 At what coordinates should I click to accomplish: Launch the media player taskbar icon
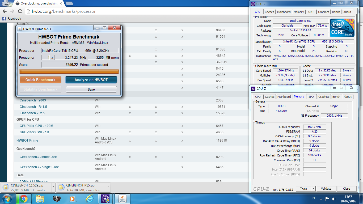tap(73, 199)
